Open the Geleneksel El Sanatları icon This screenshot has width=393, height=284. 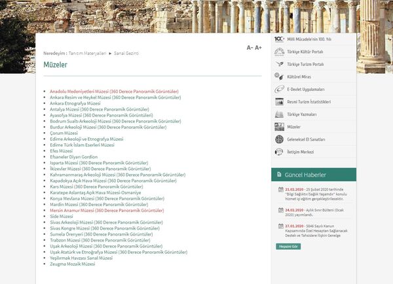point(279,139)
